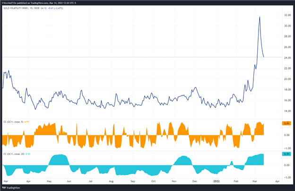
Task: Click the 16.00 price axis label
Action: (287, 100)
